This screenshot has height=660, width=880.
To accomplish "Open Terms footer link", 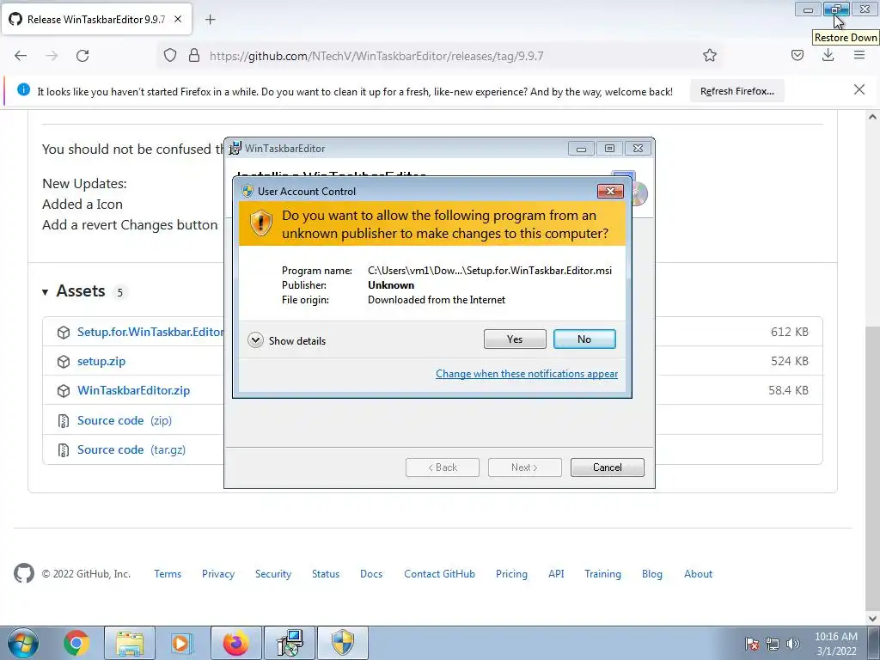I will [168, 574].
